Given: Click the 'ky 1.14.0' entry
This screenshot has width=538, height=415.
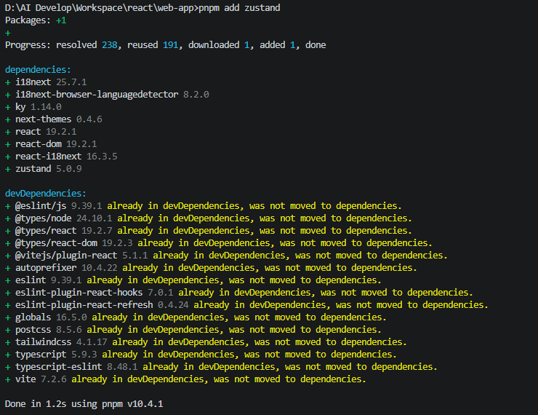Looking at the screenshot, I should [33, 107].
